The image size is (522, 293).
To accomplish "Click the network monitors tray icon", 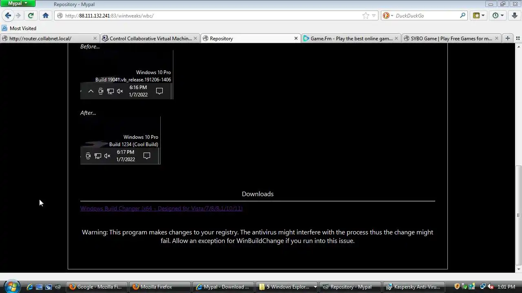I will (x=483, y=286).
